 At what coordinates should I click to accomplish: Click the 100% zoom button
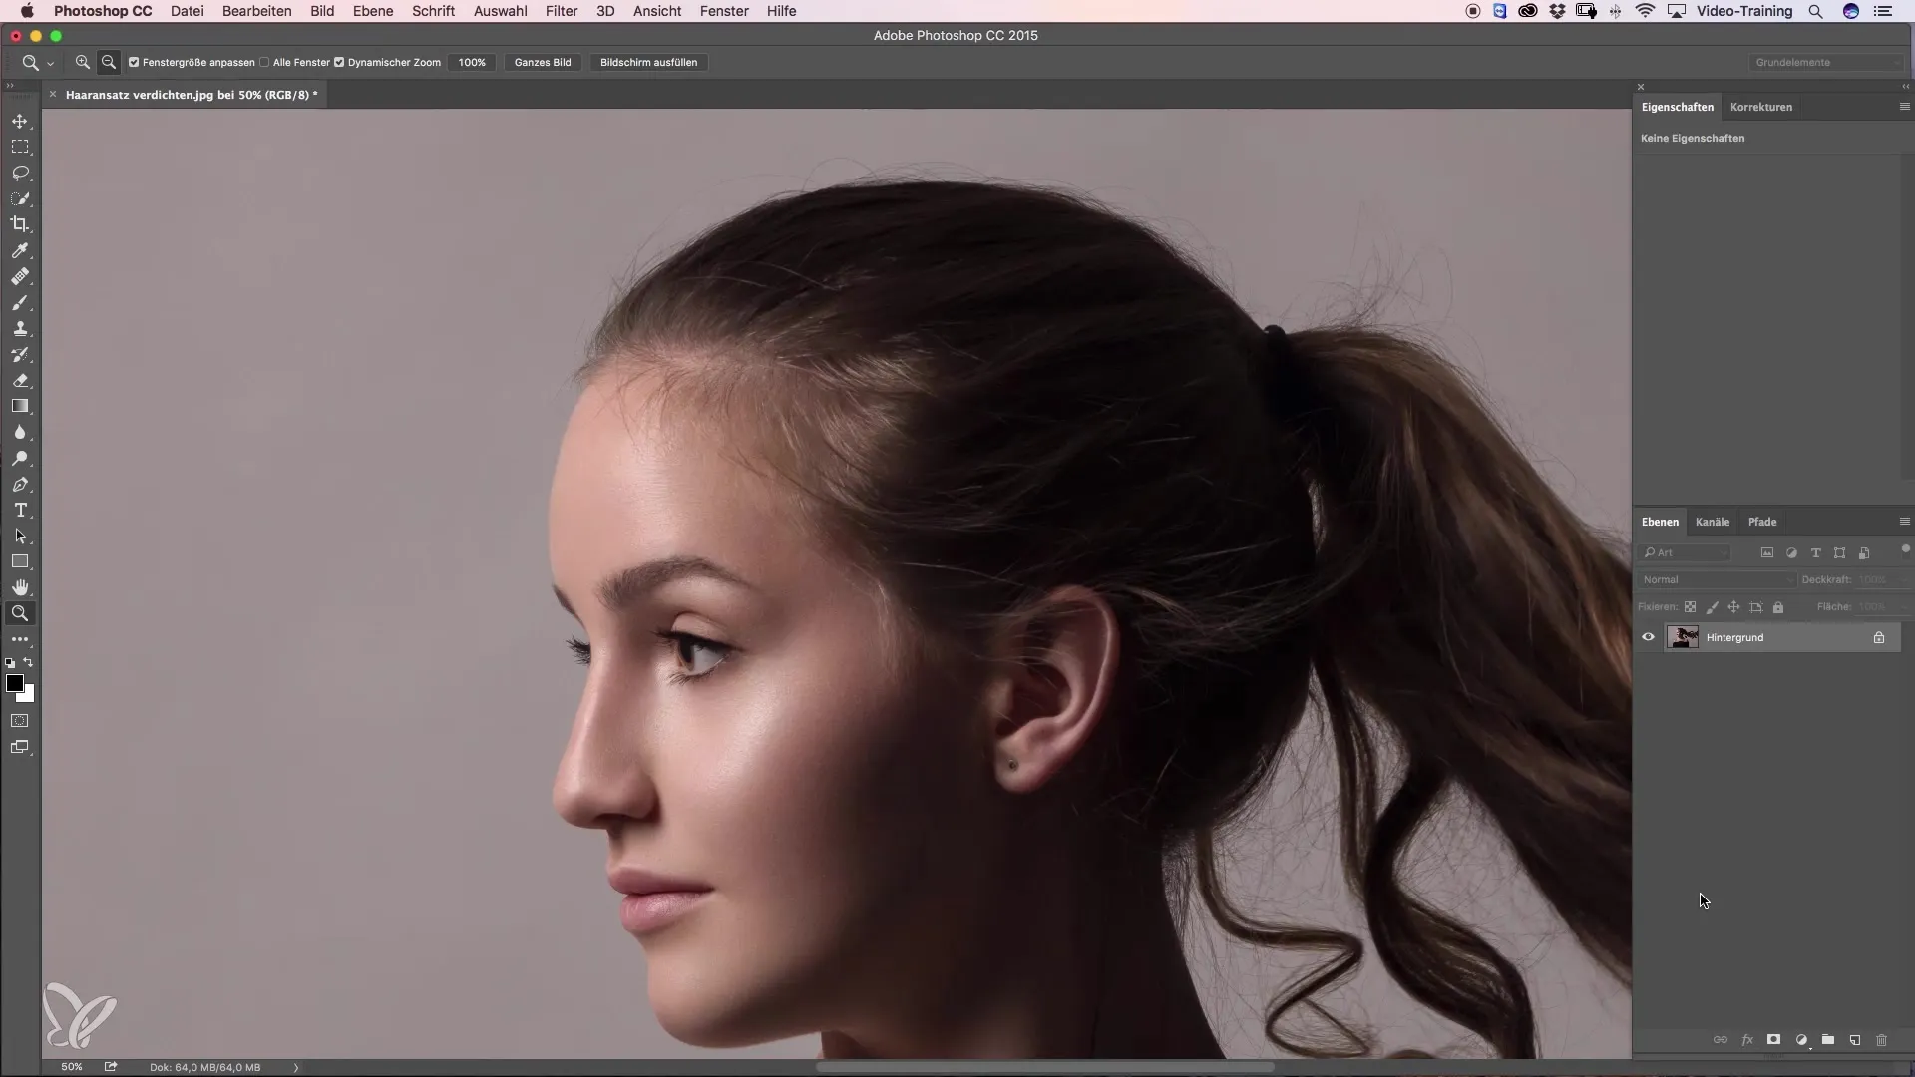pyautogui.click(x=472, y=62)
